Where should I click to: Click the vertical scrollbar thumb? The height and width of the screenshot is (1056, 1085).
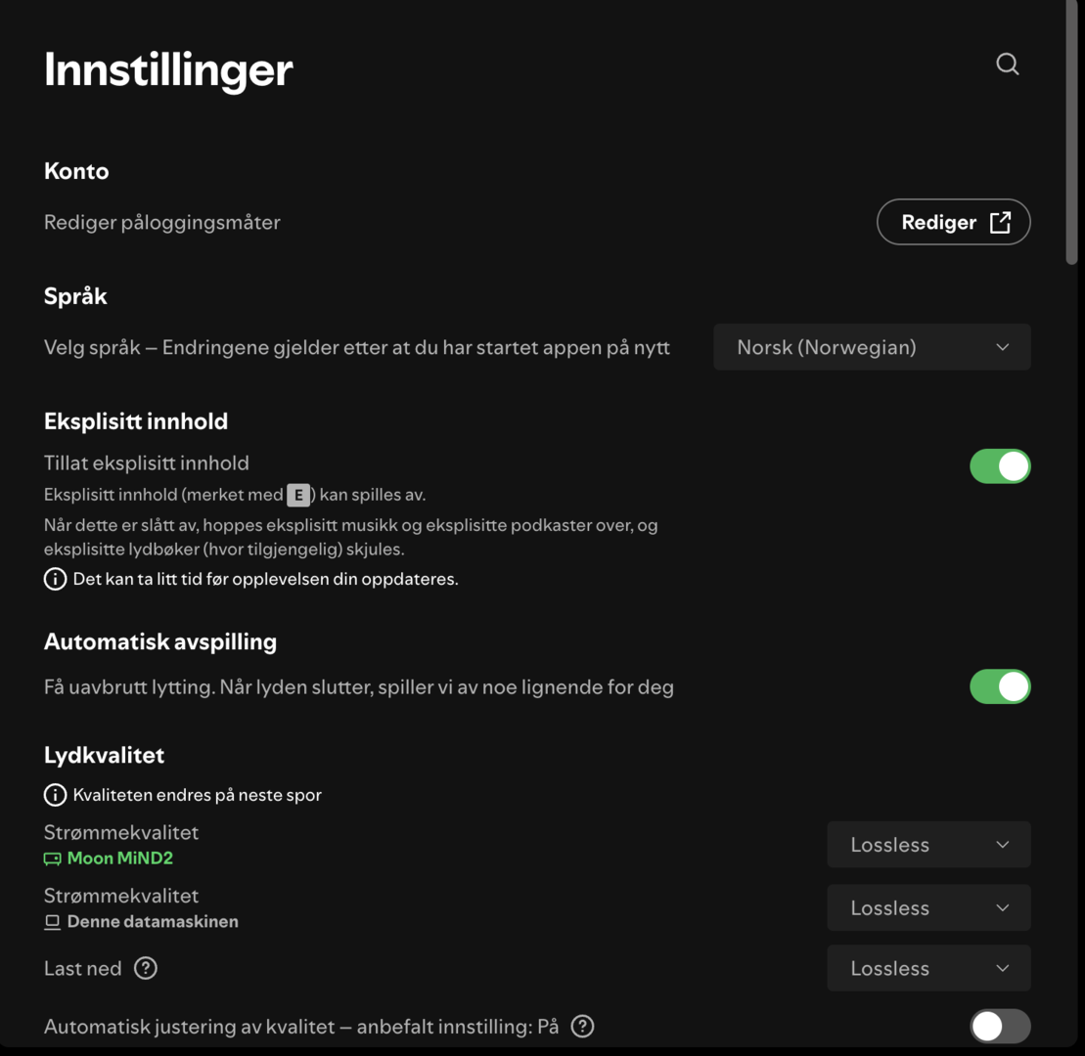coord(1071,132)
